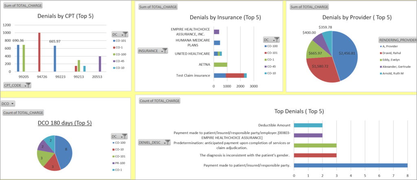Open the CPT_CODE field dropdown
Image resolution: width=417 pixels, height=180 pixels.
tap(27, 85)
